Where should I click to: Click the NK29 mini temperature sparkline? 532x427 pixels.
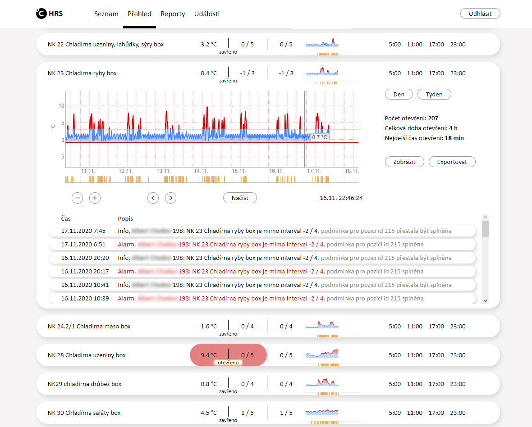pos(322,382)
